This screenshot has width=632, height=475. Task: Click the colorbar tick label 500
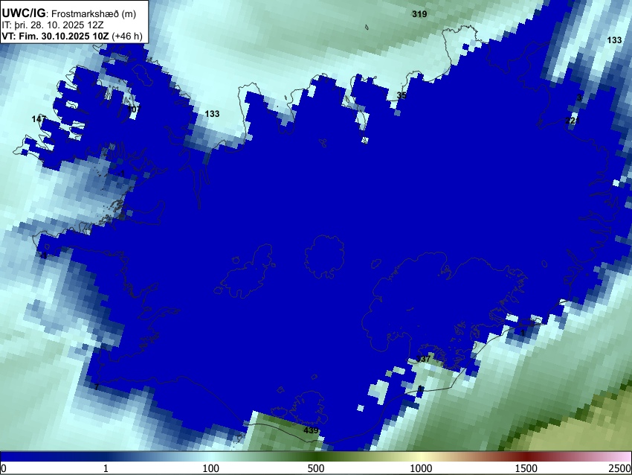click(x=316, y=468)
